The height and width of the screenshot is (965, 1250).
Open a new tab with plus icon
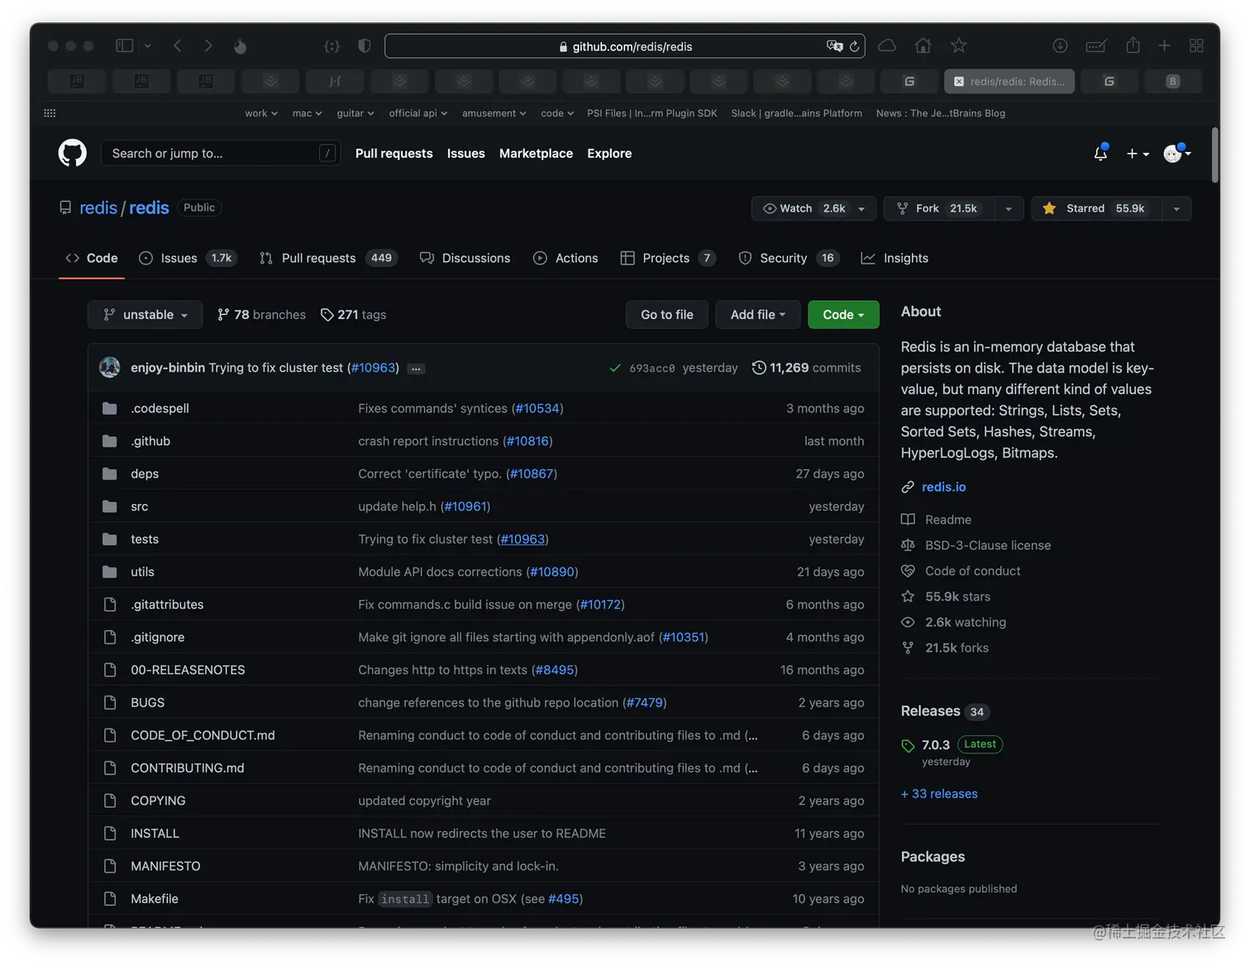(1164, 45)
